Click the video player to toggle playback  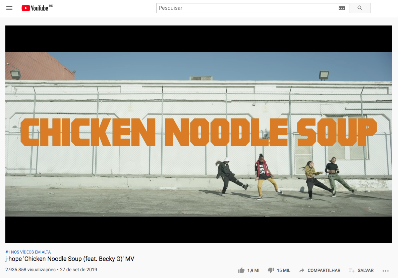(199, 134)
